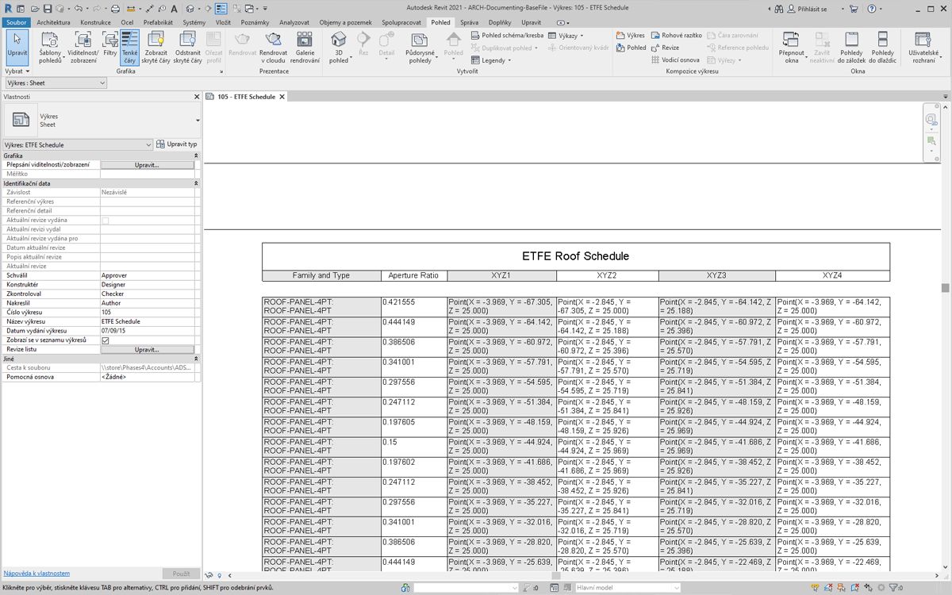
Task: Open the Výkres: ETFE Schedule instance dropdown
Action: point(77,145)
